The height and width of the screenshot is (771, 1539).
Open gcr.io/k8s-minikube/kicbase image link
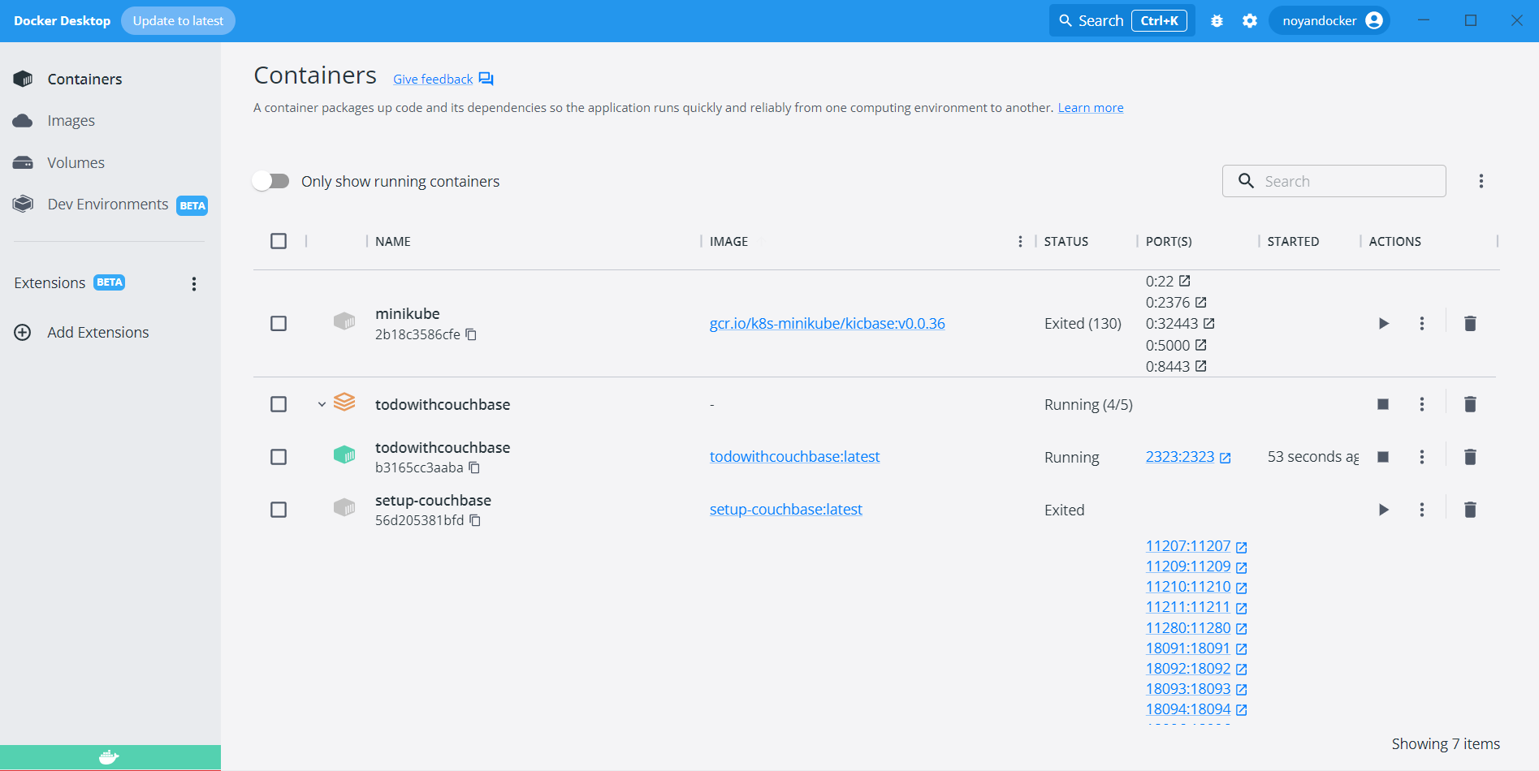pyautogui.click(x=827, y=324)
